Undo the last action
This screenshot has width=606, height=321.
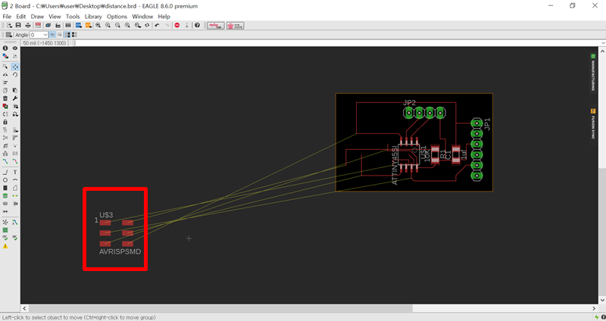tap(157, 26)
